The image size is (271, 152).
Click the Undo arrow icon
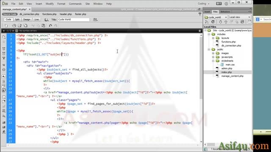(50, 25)
